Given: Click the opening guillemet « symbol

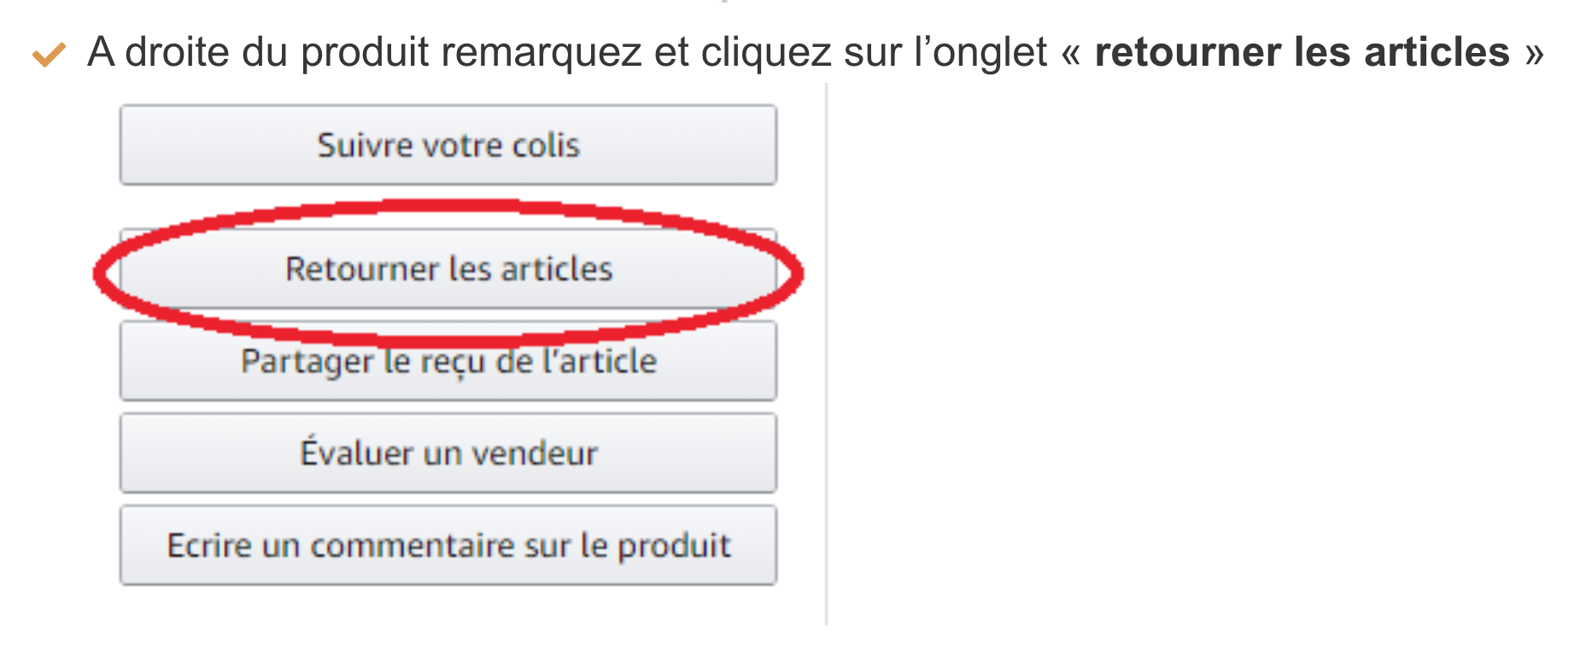Looking at the screenshot, I should click(1071, 54).
